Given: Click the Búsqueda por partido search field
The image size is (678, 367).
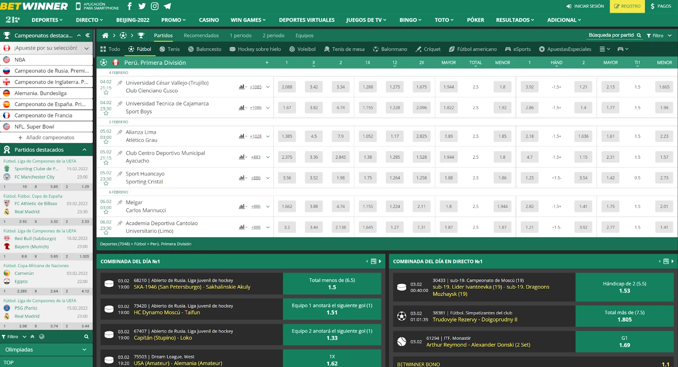Looking at the screenshot, I should [611, 36].
